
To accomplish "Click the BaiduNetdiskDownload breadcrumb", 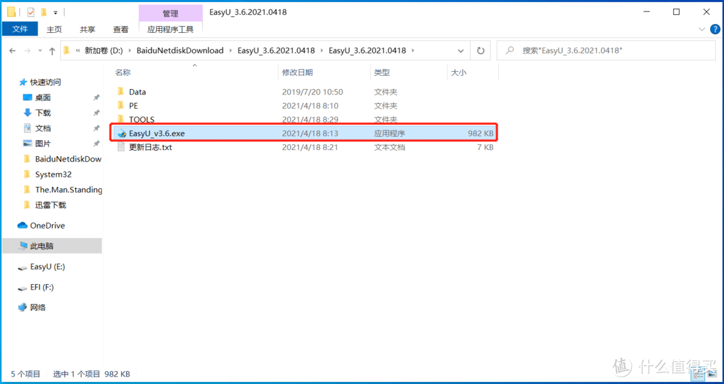I will pos(180,50).
